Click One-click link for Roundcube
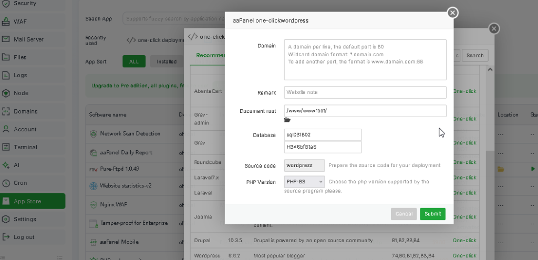This screenshot has width=538, height=260. (x=464, y=162)
